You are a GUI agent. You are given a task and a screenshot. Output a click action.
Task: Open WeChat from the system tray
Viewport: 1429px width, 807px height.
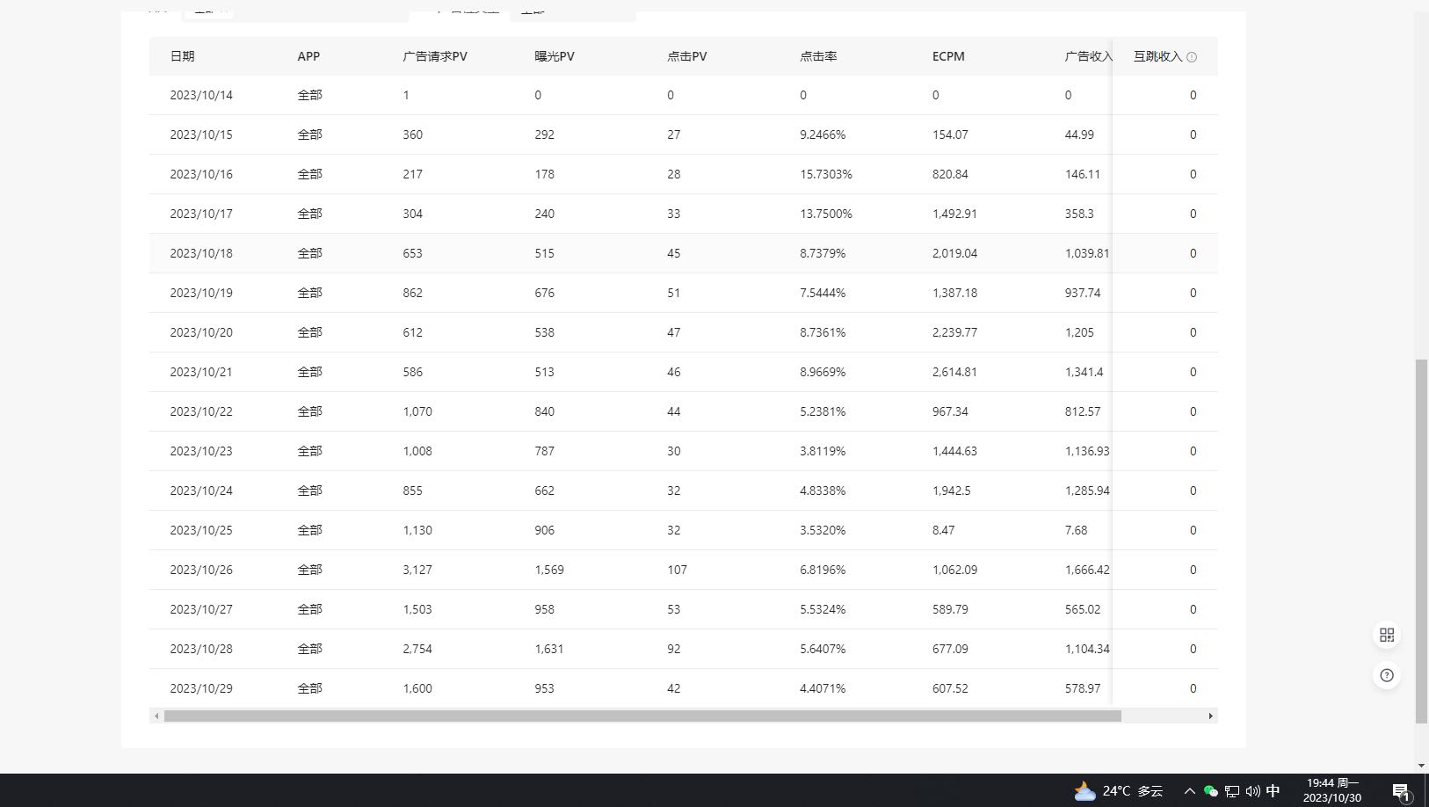[x=1210, y=791]
